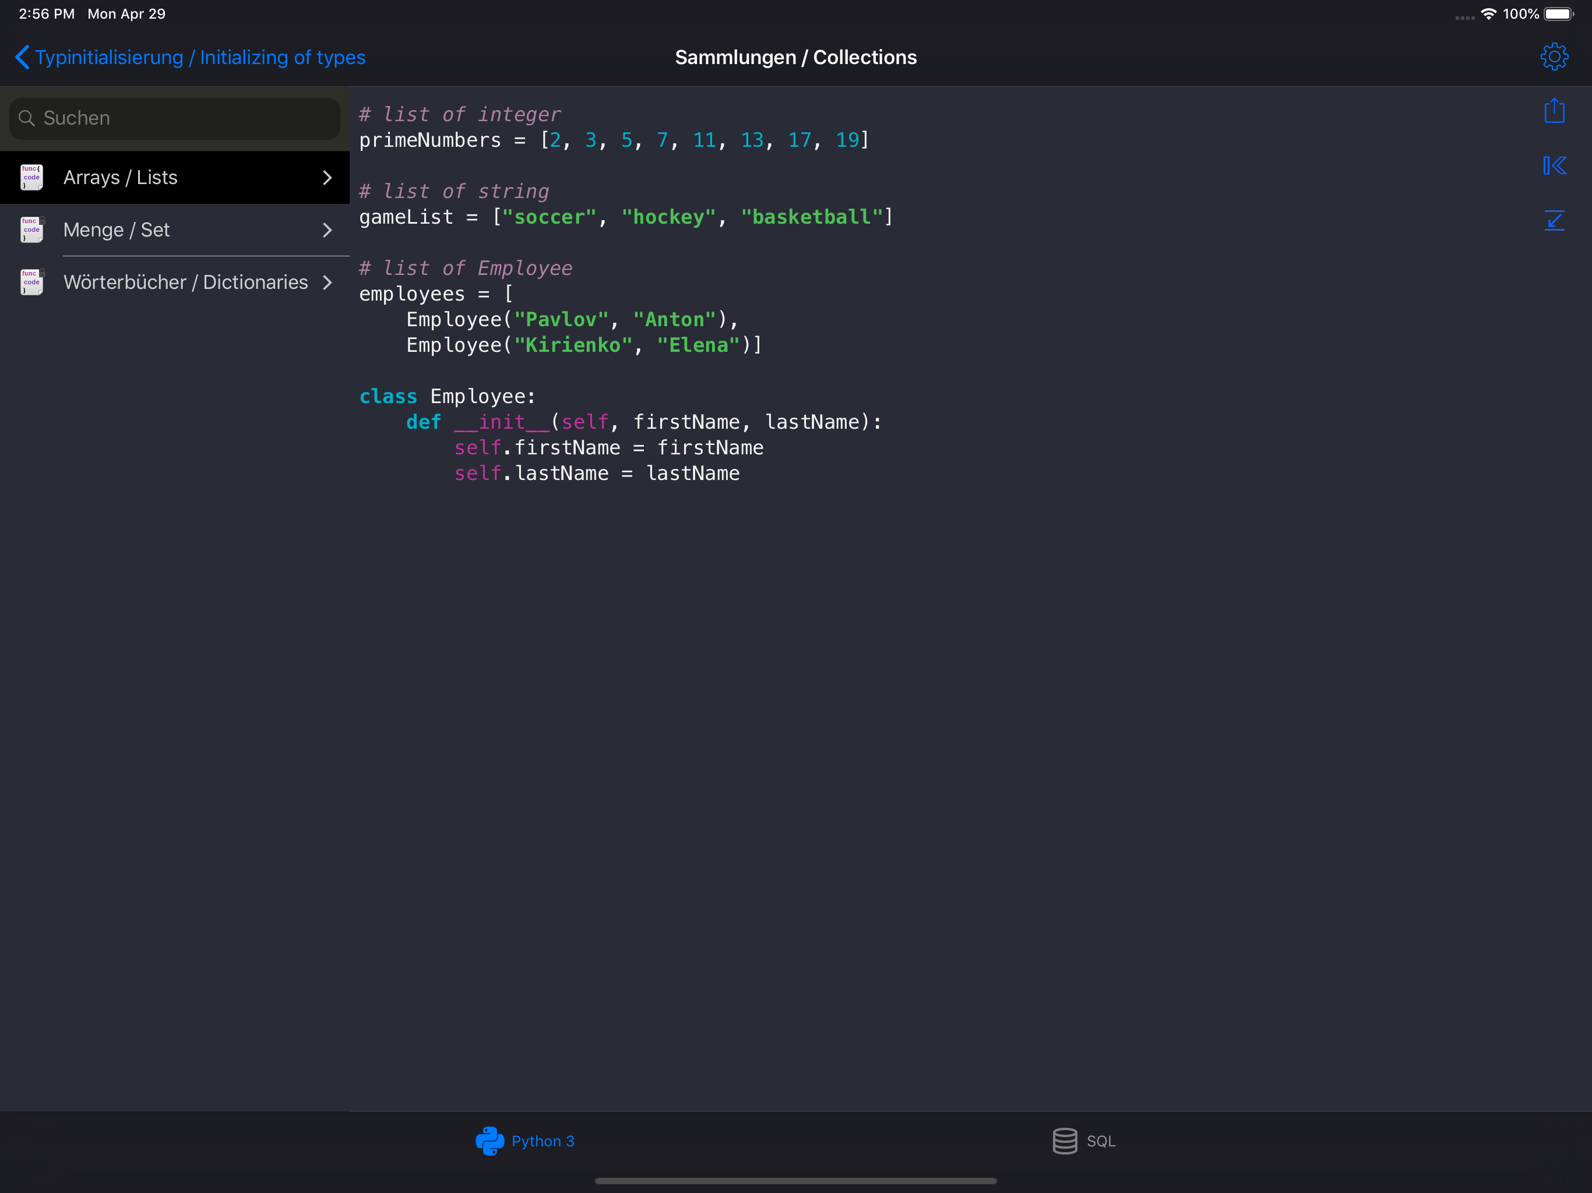Open the settings gear icon
The width and height of the screenshot is (1592, 1193).
click(x=1554, y=57)
